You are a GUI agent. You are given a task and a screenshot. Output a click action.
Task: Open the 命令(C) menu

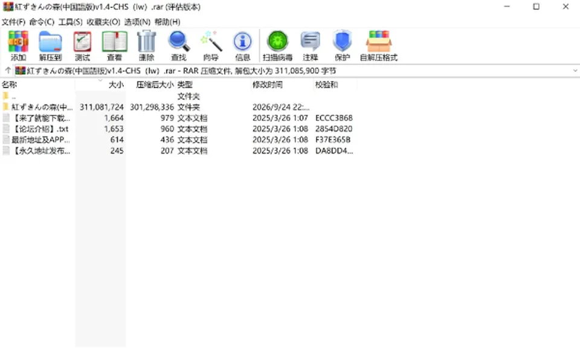click(42, 22)
